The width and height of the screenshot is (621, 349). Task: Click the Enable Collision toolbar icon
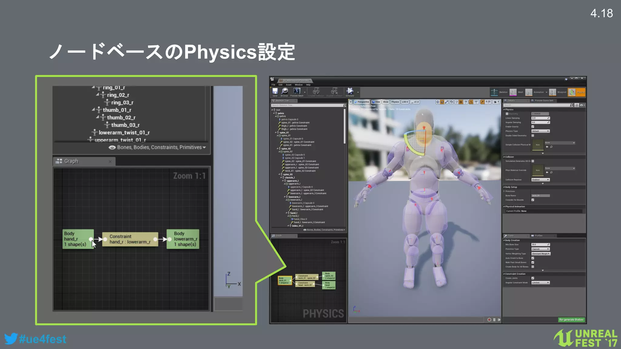(316, 91)
